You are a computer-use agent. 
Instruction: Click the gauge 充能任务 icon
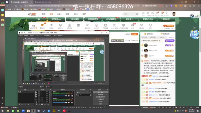(x=141, y=25)
